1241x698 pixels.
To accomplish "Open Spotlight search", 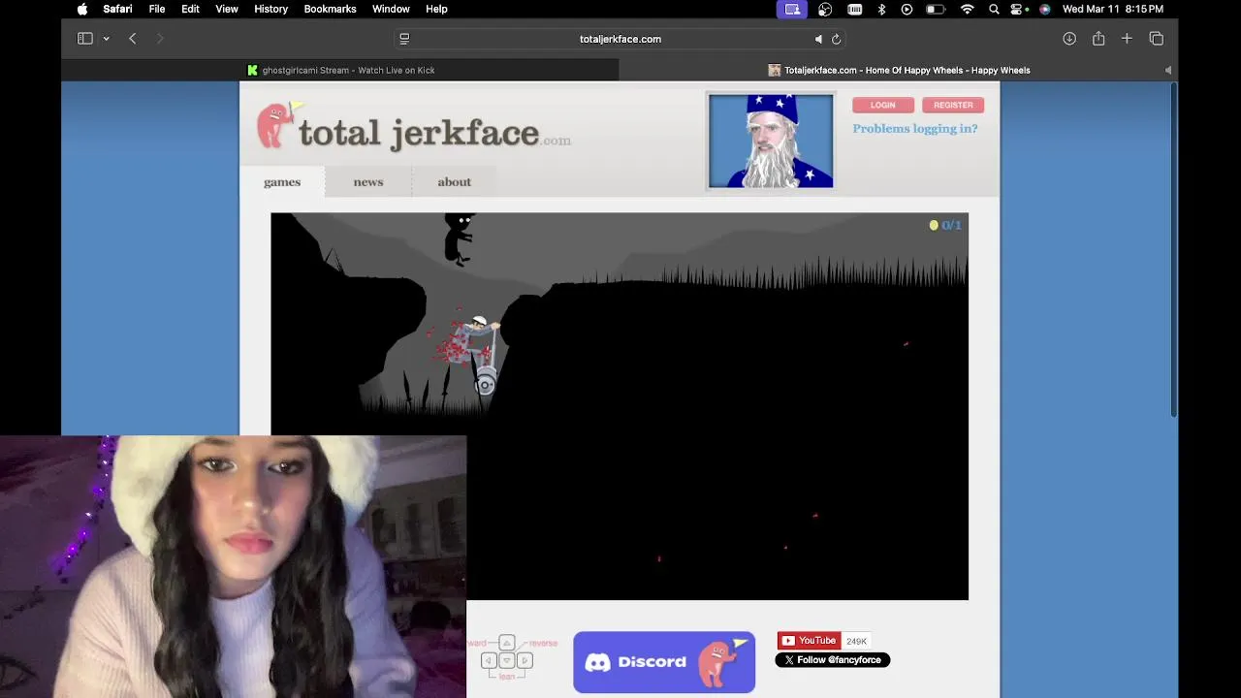I will coord(994,9).
